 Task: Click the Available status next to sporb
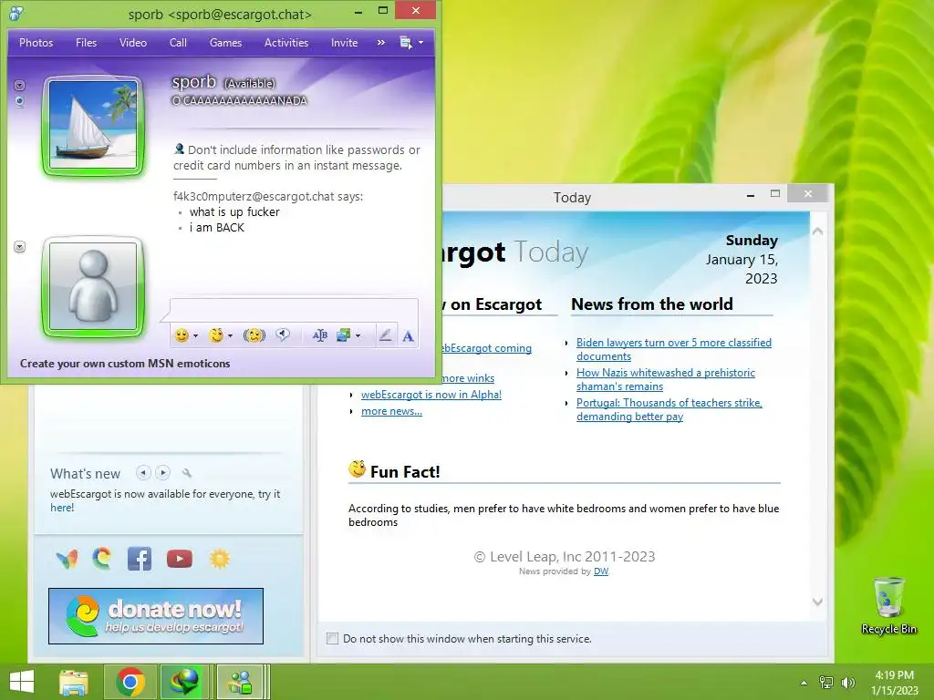[250, 83]
